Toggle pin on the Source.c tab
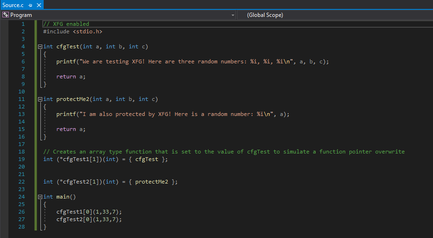This screenshot has height=238, width=433. tap(31, 5)
